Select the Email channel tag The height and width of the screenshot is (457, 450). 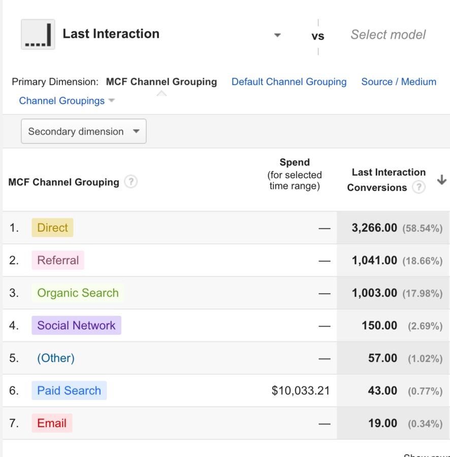point(52,423)
